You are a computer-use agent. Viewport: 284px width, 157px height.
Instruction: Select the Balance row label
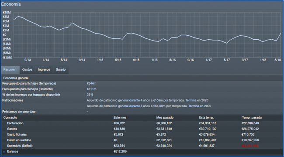pyautogui.click(x=13, y=151)
